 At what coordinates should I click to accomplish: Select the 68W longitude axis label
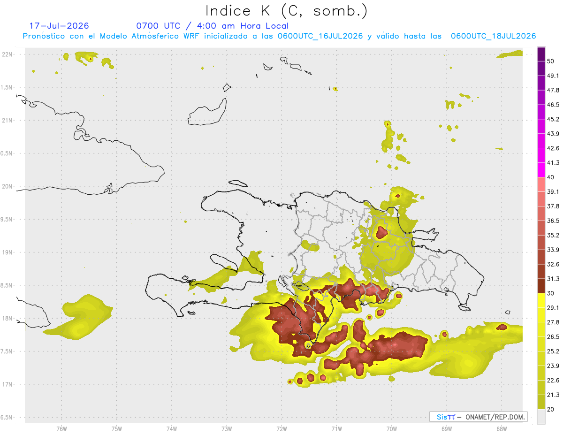tap(501, 428)
